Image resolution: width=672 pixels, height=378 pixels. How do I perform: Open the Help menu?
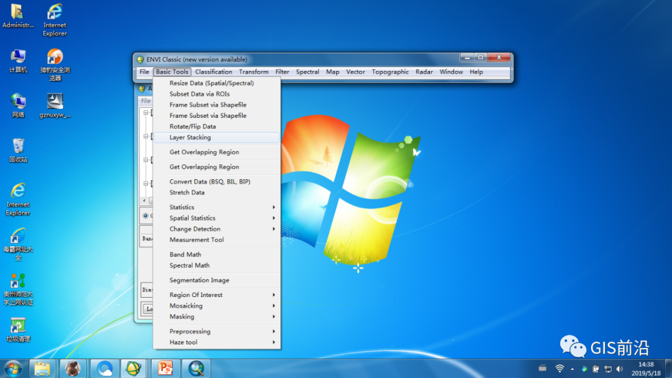[476, 72]
